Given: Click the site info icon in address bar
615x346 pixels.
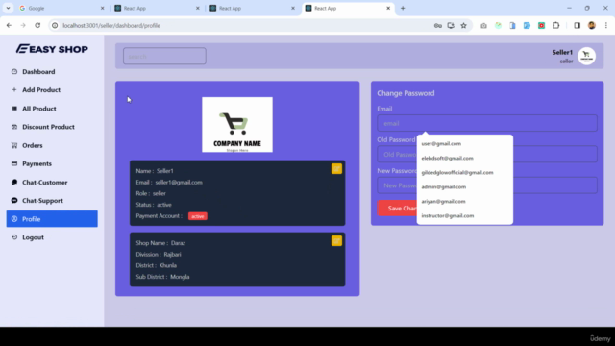Looking at the screenshot, I should (x=55, y=26).
